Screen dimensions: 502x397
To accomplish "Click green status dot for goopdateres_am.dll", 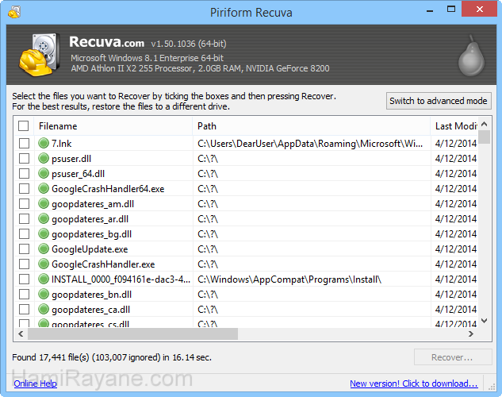I will 43,203.
